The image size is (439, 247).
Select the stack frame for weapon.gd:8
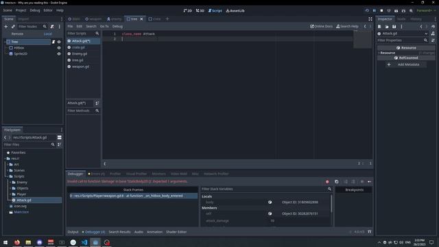coord(133,196)
